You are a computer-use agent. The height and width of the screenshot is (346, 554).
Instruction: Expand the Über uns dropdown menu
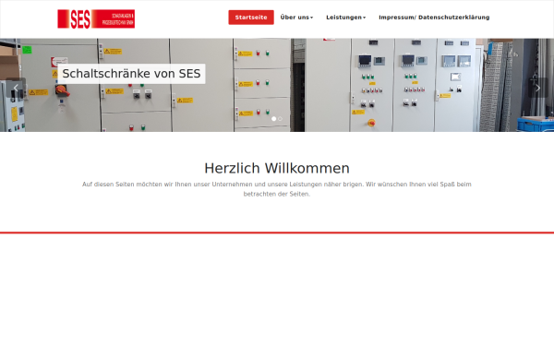[x=296, y=18]
